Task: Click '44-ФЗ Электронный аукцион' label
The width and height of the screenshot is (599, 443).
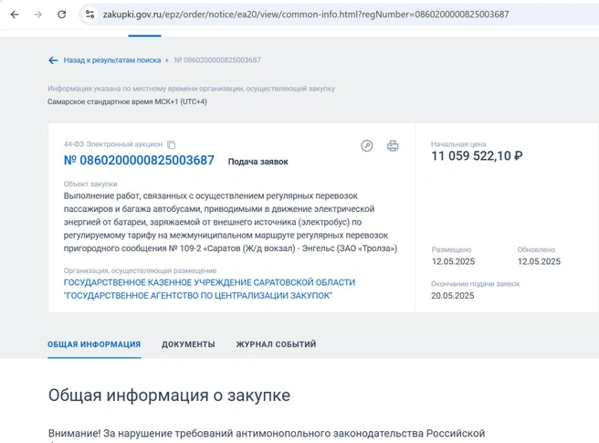Action: (113, 144)
